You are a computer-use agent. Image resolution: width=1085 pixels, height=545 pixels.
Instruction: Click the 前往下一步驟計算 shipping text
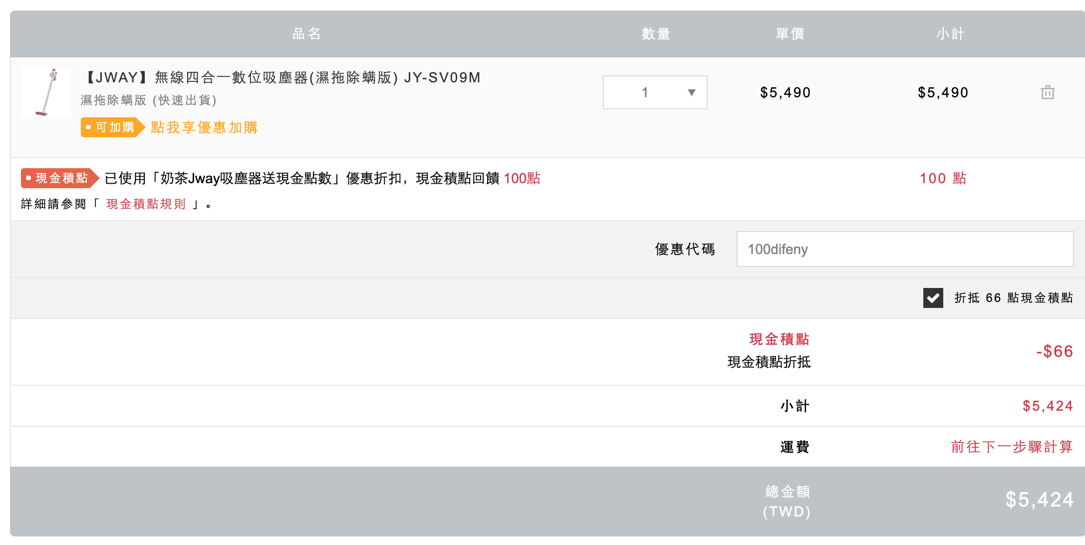point(1012,447)
